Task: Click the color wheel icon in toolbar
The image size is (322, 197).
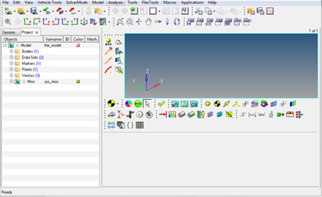Action: tap(129, 104)
